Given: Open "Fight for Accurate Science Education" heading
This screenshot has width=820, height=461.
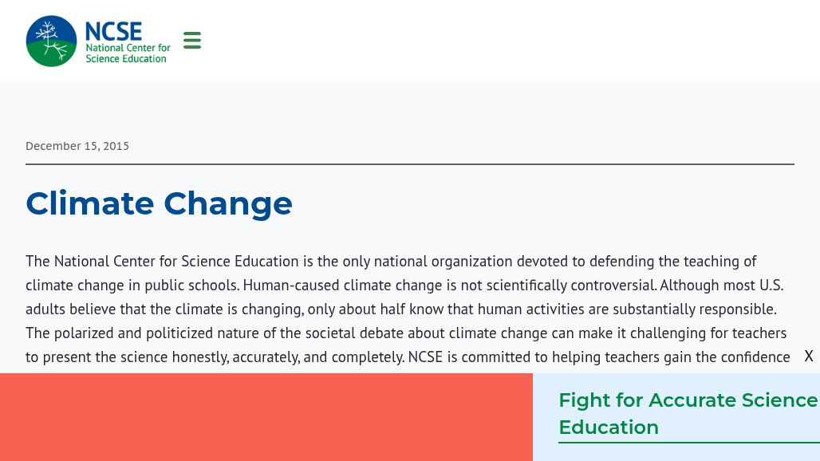Looking at the screenshot, I should 688,413.
